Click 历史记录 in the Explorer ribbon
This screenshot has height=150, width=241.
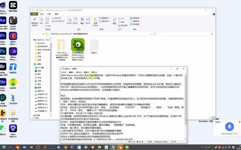[123, 25]
